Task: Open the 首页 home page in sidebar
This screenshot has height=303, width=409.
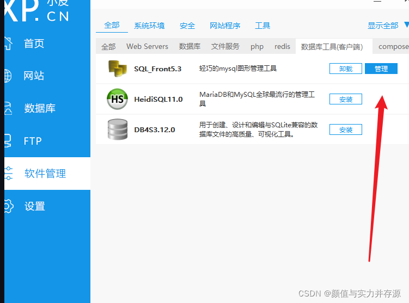Action: tap(34, 44)
